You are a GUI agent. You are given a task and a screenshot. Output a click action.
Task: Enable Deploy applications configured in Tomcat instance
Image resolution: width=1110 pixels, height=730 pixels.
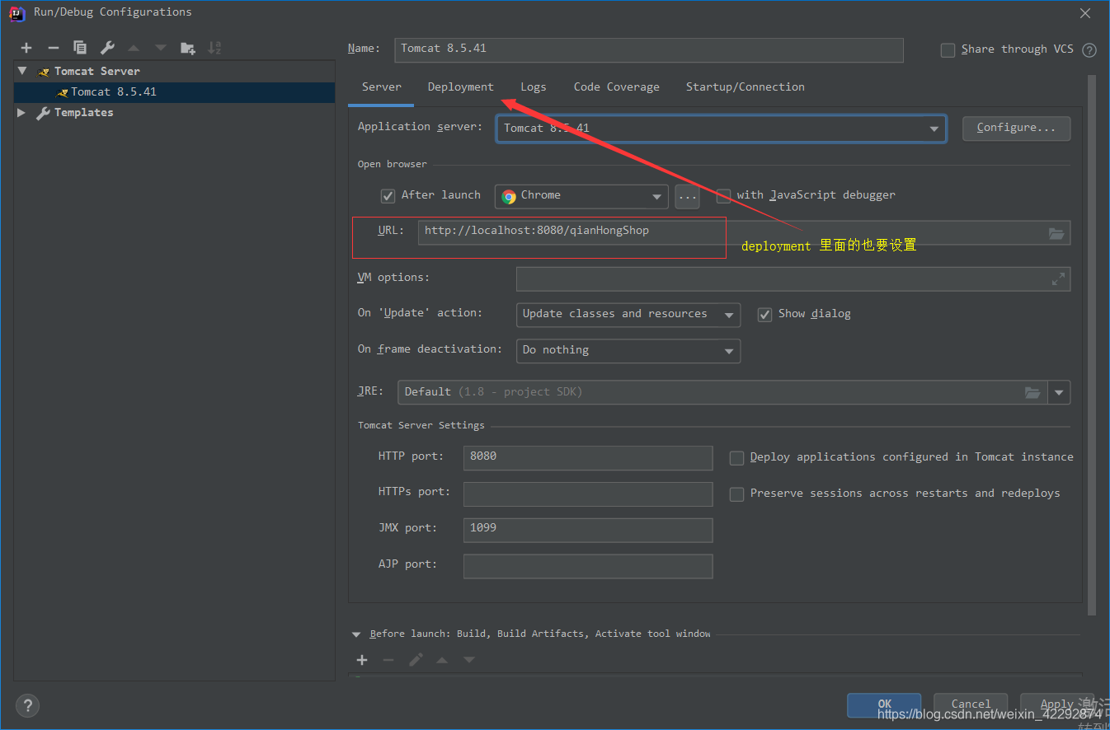[x=736, y=458]
